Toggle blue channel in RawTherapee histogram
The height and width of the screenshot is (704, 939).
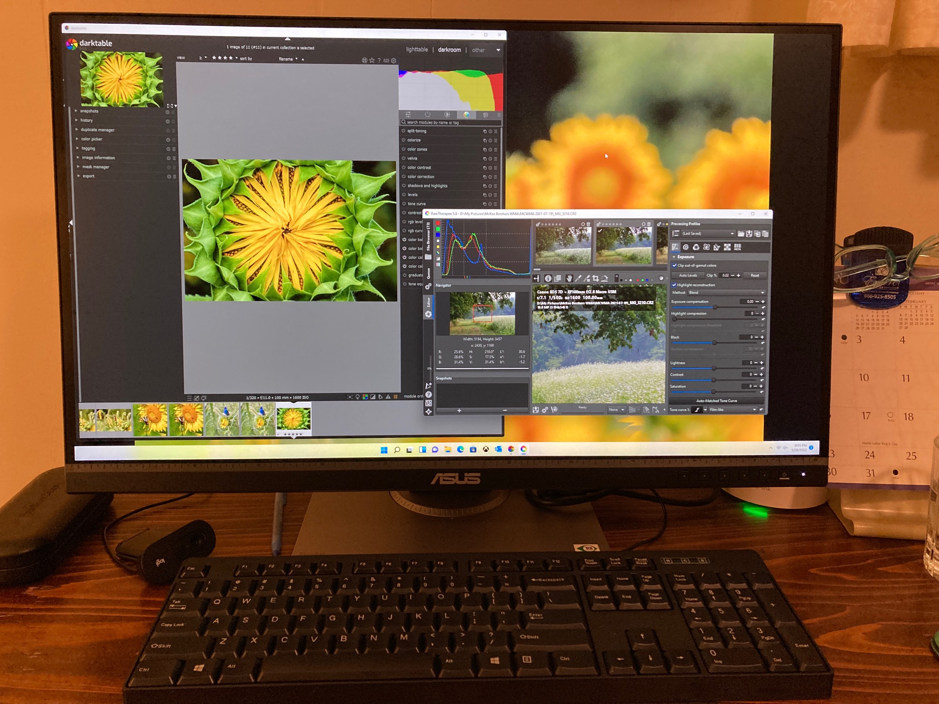[x=438, y=236]
